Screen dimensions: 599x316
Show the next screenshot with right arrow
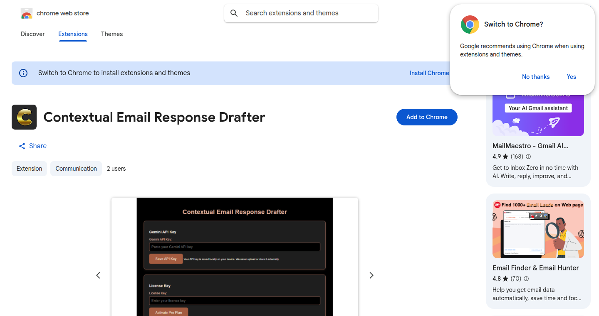[x=371, y=275]
